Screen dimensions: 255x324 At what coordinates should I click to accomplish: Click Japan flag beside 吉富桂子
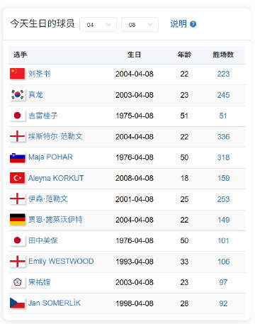coord(18,116)
